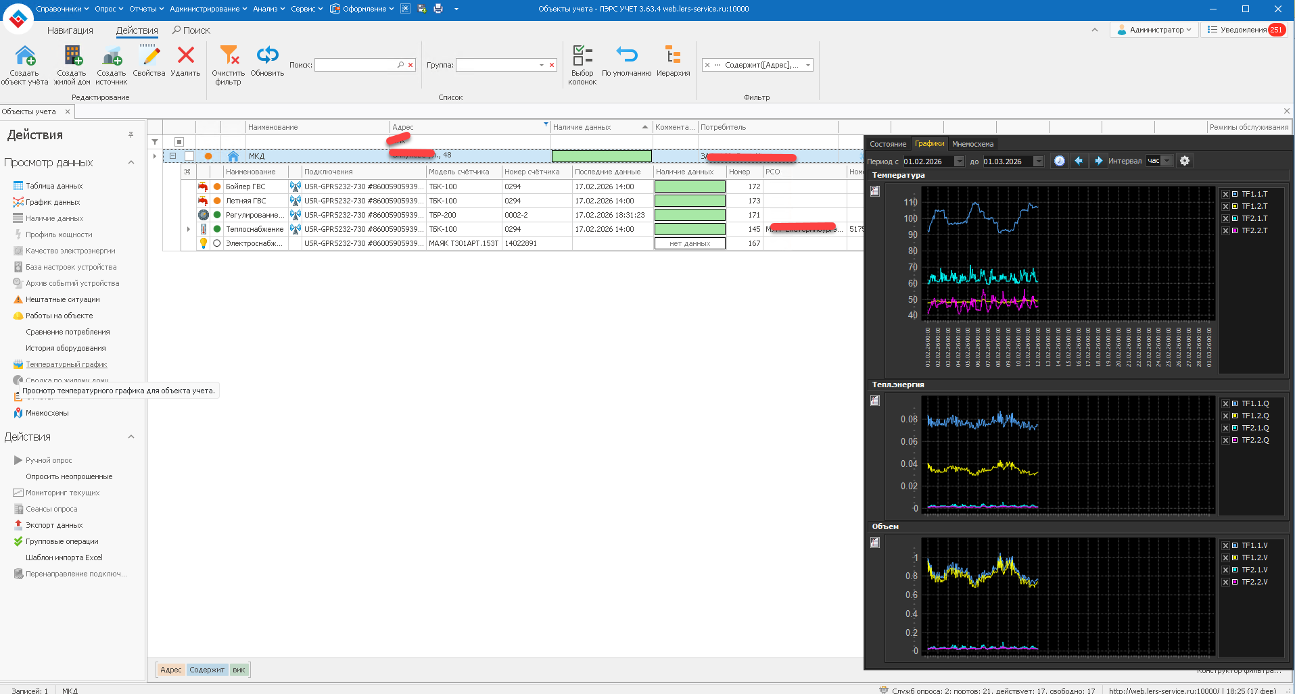Click the Удалить red cross icon
The height and width of the screenshot is (694, 1295).
point(185,56)
